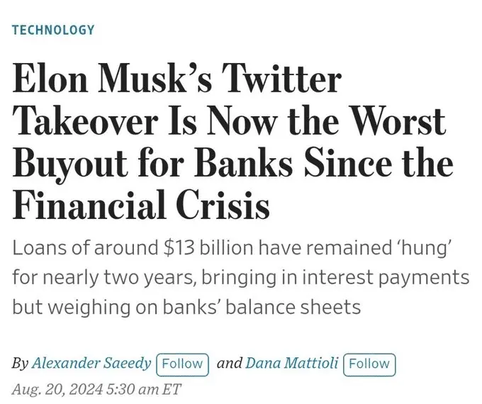Click the "5:30 am ET" timestamp
The image size is (482, 404).
click(142, 389)
